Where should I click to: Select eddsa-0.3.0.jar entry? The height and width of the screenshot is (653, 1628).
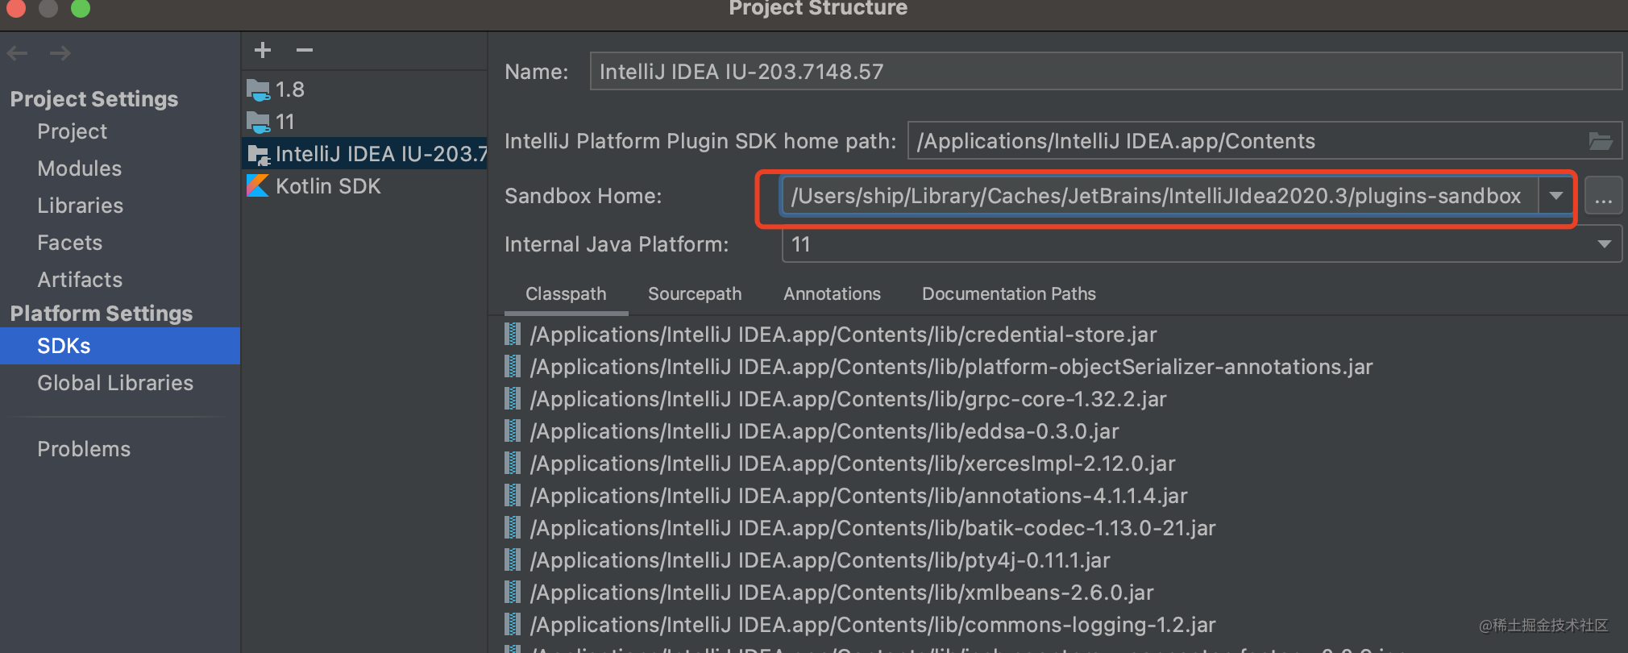[824, 431]
